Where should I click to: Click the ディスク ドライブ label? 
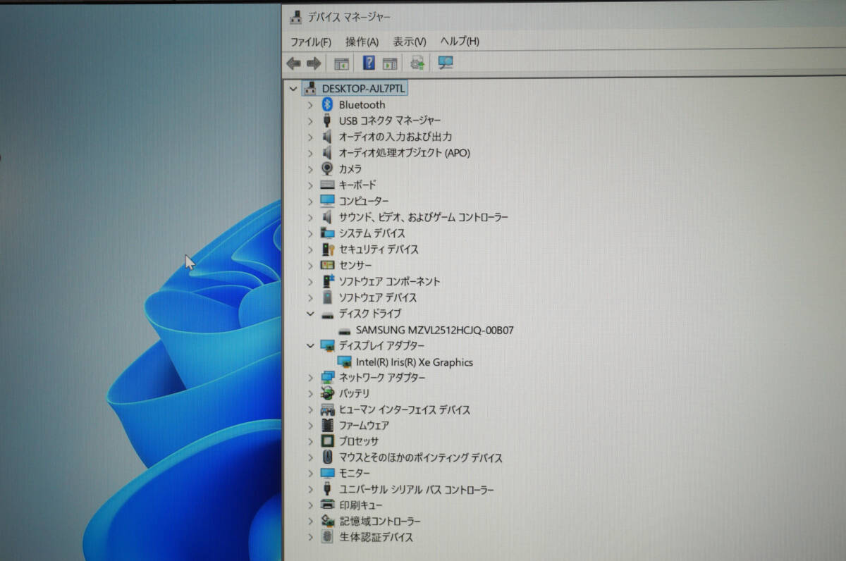point(370,314)
